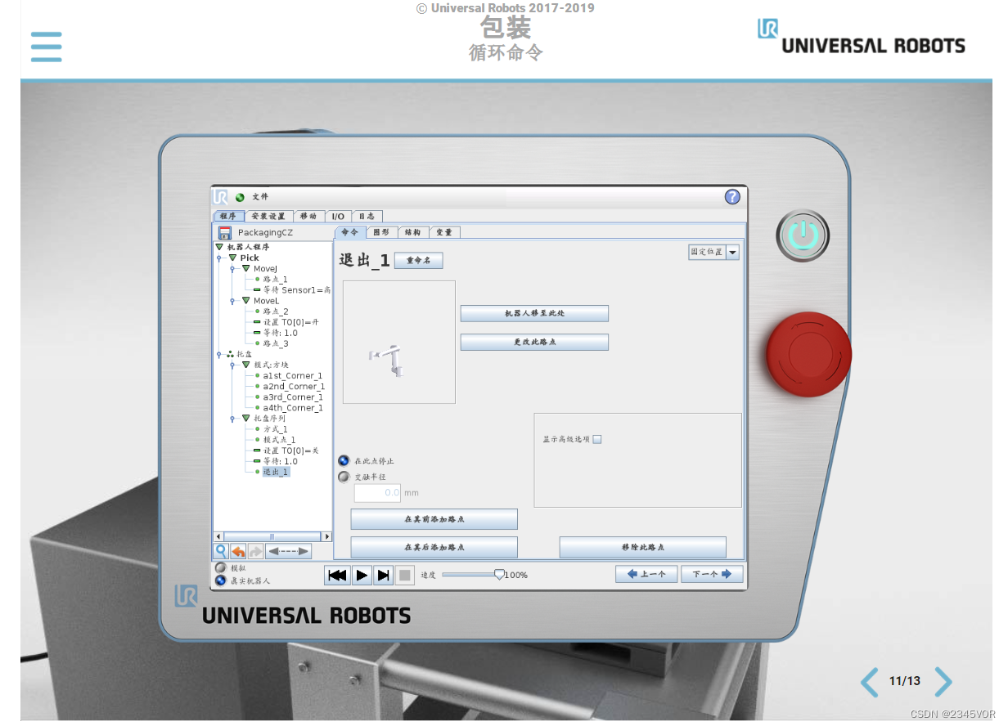The width and height of the screenshot is (1008, 726).
Task: Click the 机器人移至此处 button
Action: point(534,314)
